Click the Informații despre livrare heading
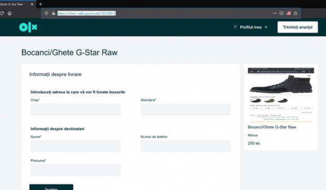 coord(55,75)
